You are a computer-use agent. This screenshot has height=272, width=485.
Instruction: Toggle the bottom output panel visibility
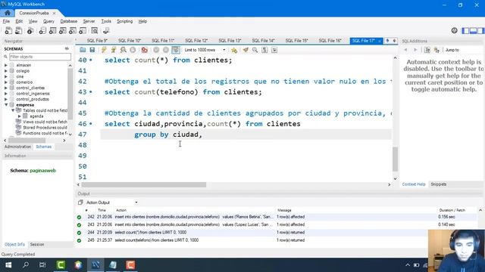(x=473, y=30)
